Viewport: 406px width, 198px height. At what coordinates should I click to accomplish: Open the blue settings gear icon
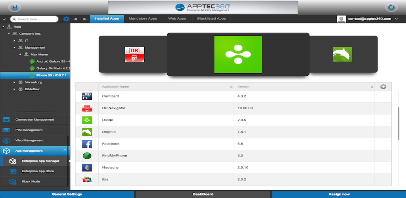click(67, 19)
